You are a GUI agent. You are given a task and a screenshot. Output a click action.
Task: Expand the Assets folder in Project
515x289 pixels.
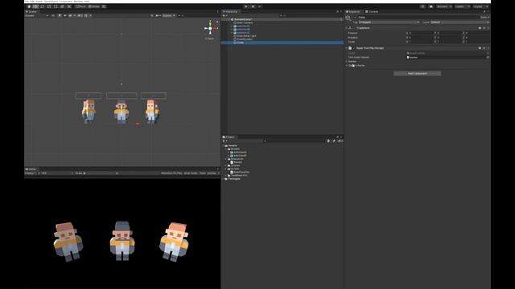(224, 146)
